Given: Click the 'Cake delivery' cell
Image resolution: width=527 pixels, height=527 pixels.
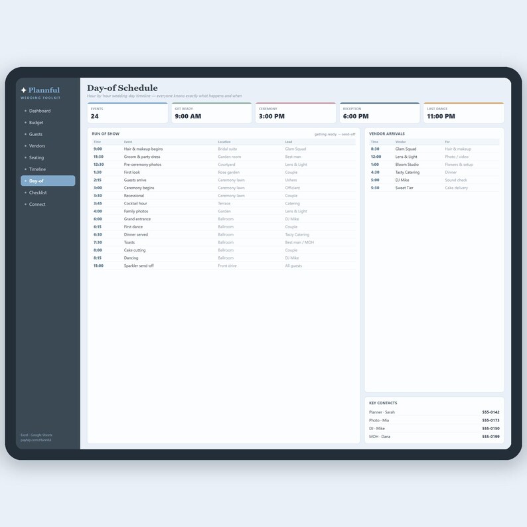Looking at the screenshot, I should [456, 188].
